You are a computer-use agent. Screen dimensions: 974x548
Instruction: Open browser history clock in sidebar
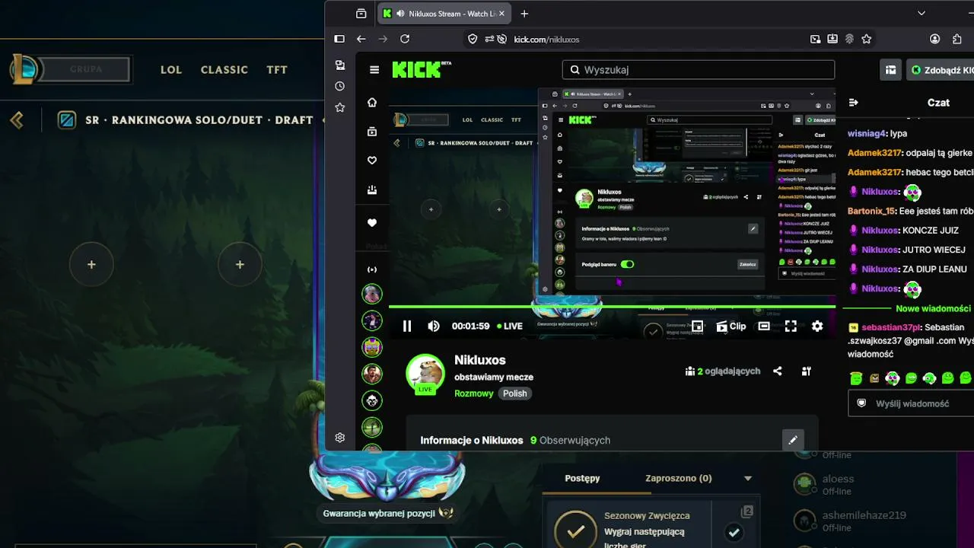point(339,87)
